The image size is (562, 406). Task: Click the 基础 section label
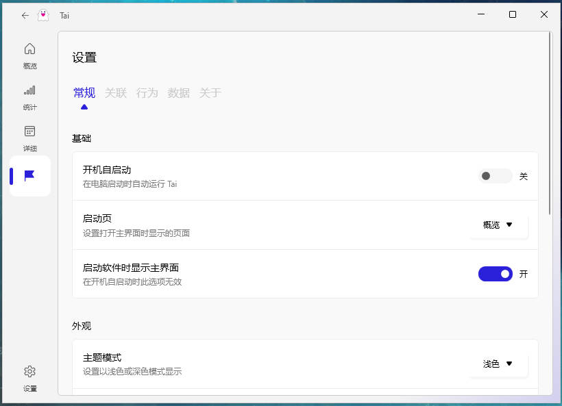(82, 138)
